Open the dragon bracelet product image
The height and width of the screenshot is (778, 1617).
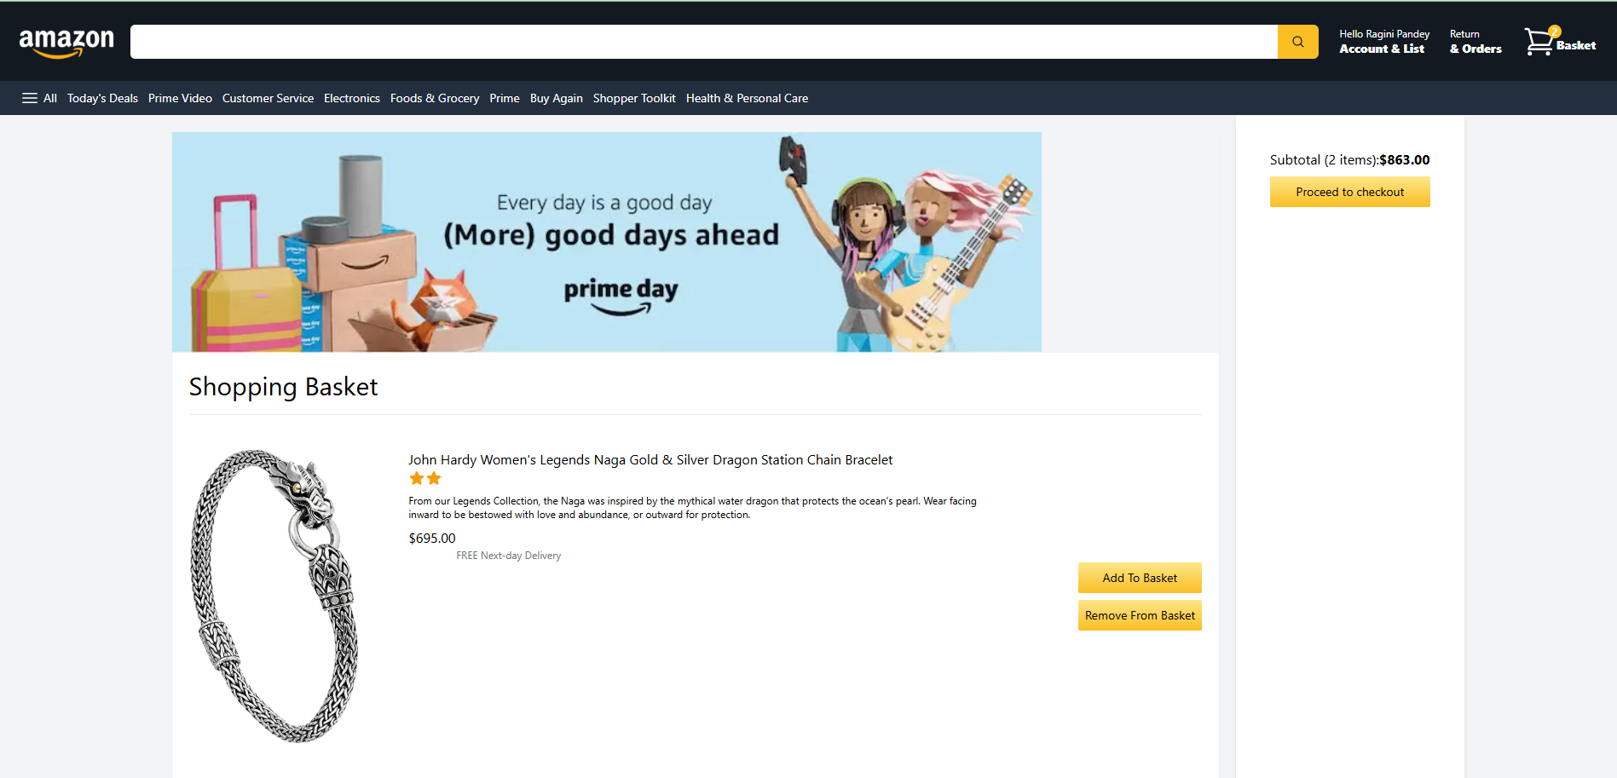click(274, 596)
